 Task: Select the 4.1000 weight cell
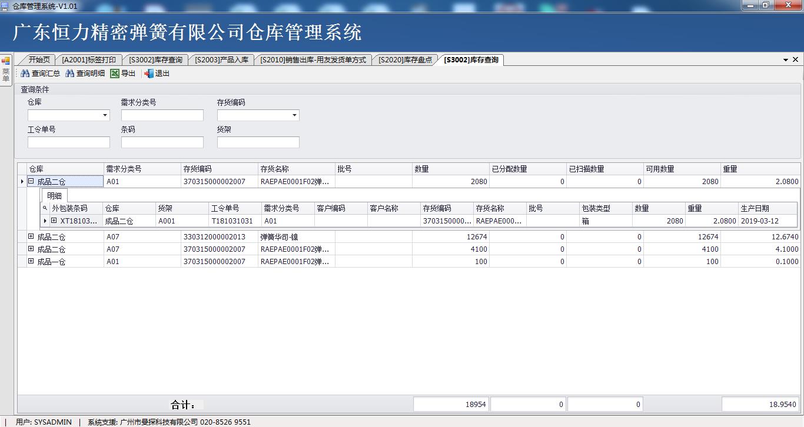point(760,249)
